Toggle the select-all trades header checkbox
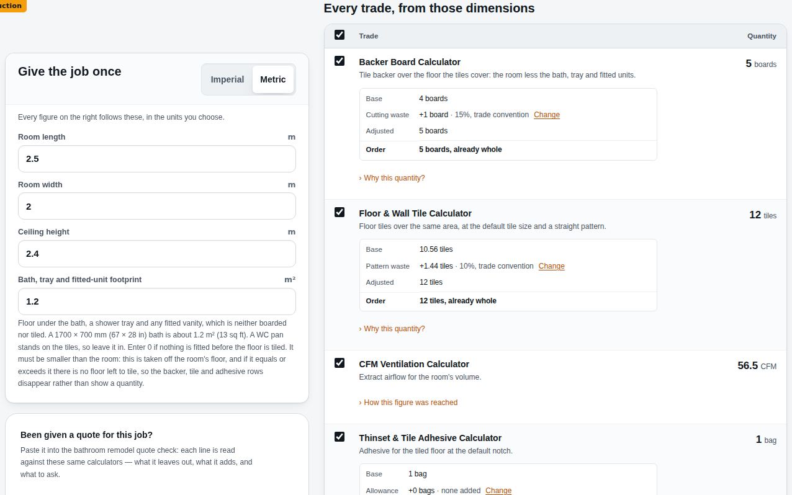 click(x=340, y=35)
